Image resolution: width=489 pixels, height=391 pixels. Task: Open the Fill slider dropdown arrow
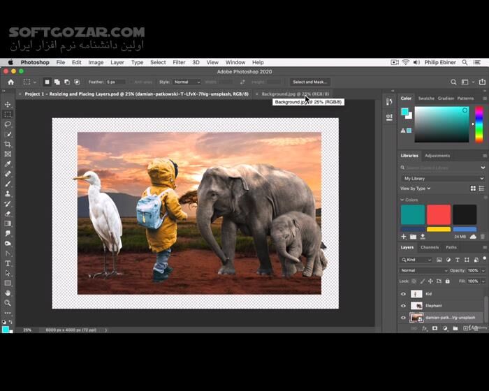483,281
